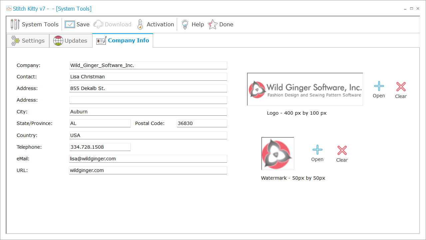Image resolution: width=426 pixels, height=240 pixels.
Task: Click the 'Postal Code:' label
Action: (150, 123)
